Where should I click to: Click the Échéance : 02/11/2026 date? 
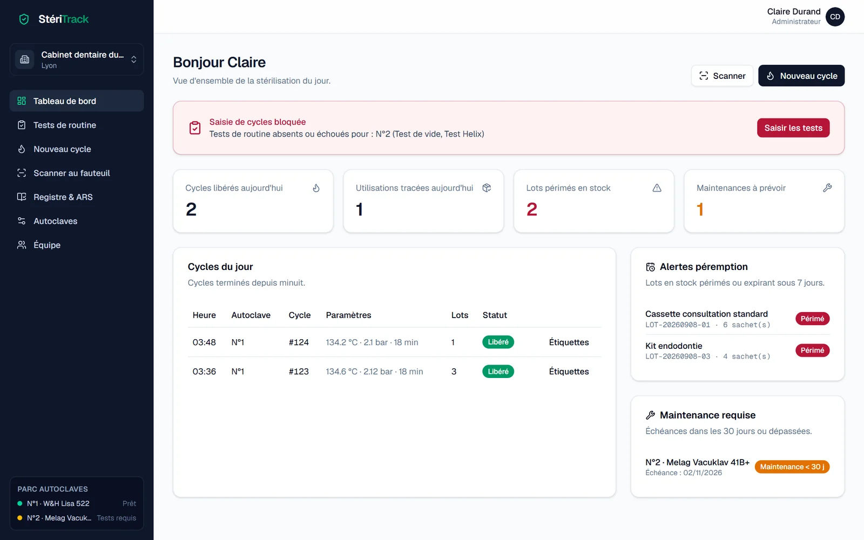coord(684,473)
